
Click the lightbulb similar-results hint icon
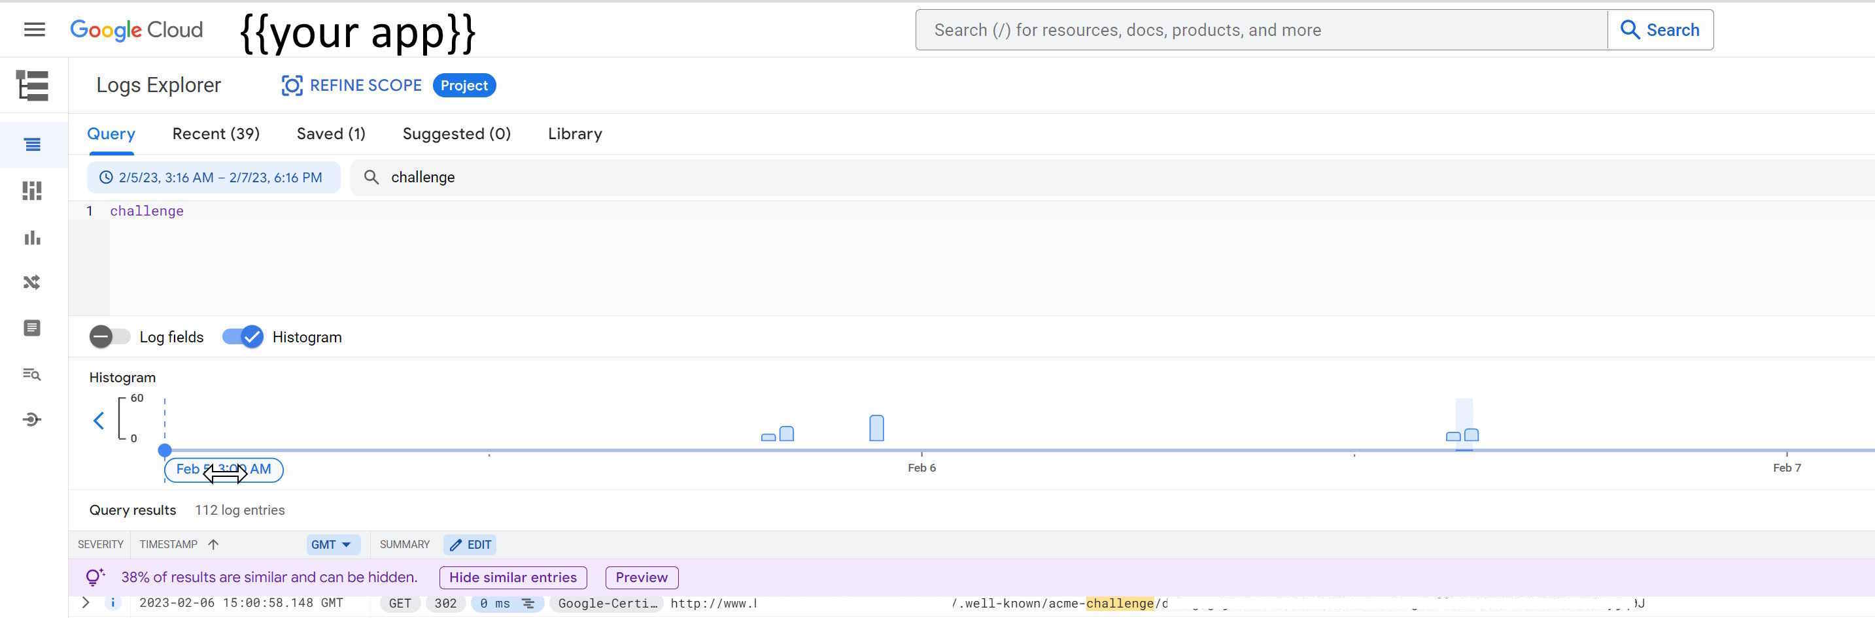pos(95,577)
